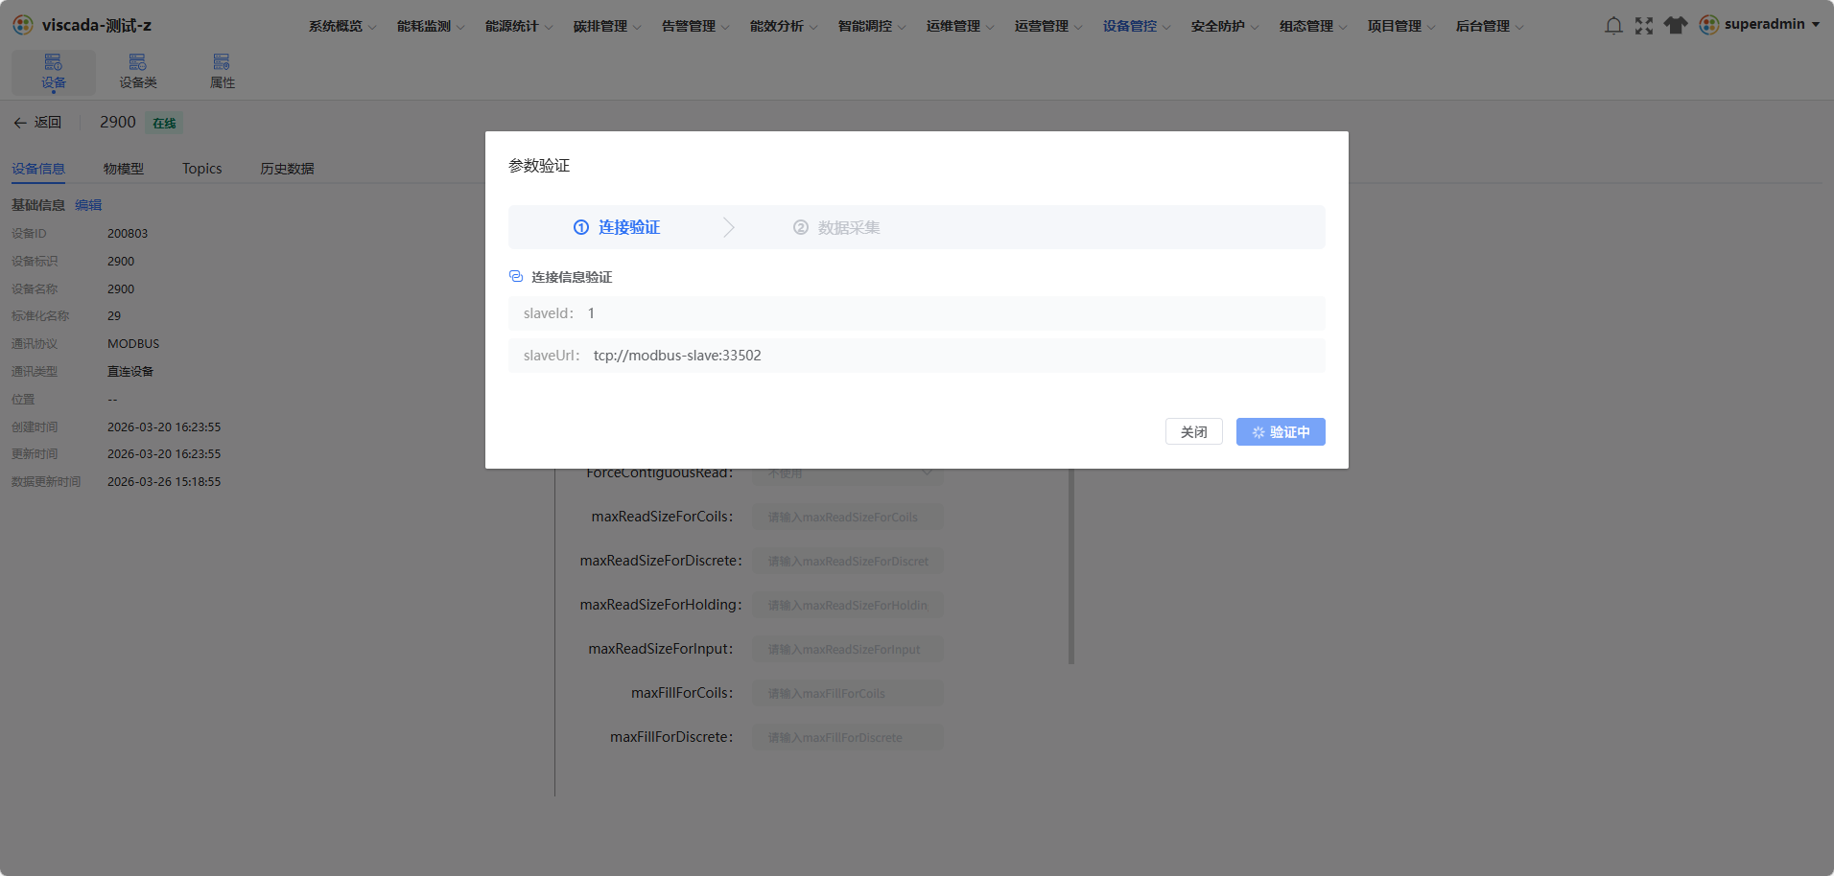Select step 1 连接验证

point(617,227)
